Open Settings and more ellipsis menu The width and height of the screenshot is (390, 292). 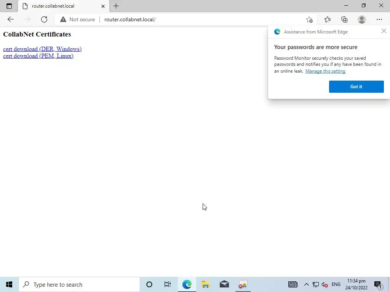[379, 19]
